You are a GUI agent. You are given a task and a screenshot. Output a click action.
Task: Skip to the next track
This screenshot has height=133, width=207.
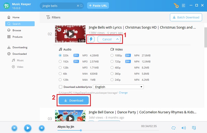[41, 128]
